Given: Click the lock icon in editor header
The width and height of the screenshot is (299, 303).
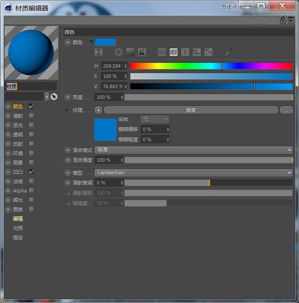Looking at the screenshot, I should 282,20.
